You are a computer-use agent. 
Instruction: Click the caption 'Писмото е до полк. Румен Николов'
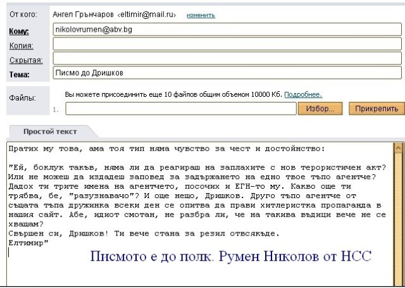coord(204,256)
